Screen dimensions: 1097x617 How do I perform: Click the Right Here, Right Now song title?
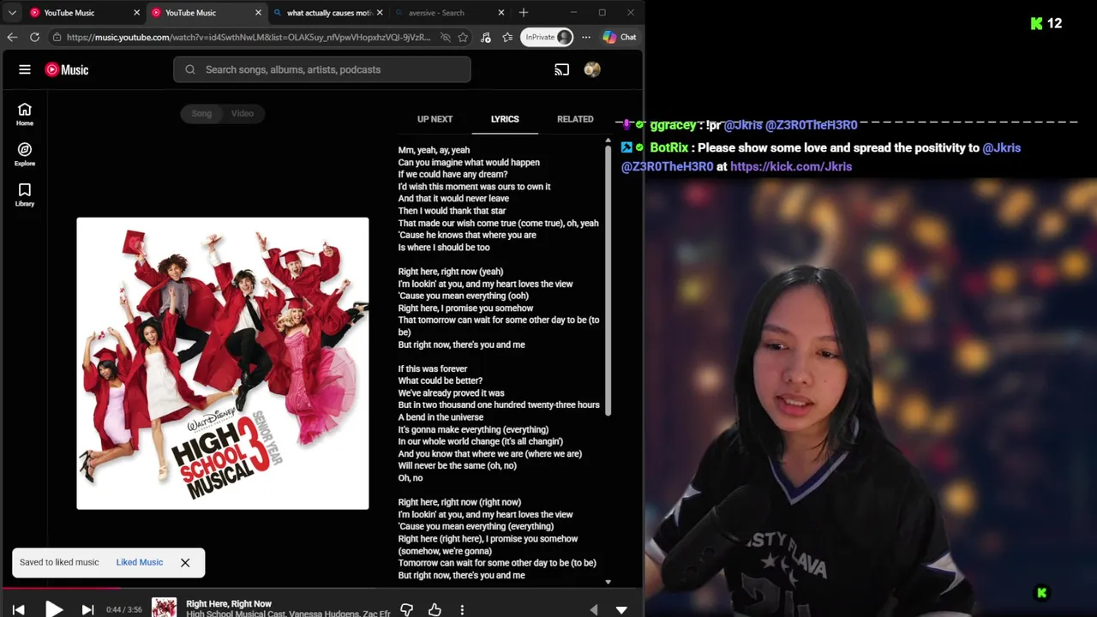(229, 604)
